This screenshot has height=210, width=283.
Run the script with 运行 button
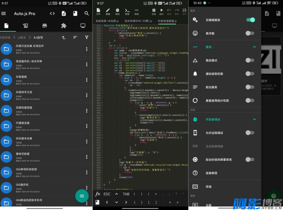pos(161,11)
